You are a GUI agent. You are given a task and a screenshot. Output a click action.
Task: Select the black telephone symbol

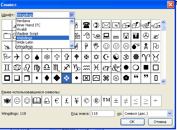(x=87, y=25)
